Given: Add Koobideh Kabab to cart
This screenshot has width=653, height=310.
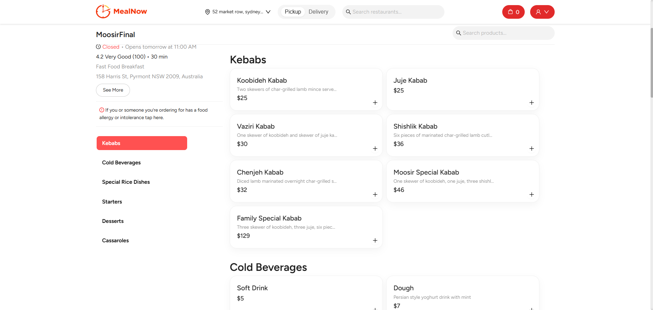Looking at the screenshot, I should pyautogui.click(x=375, y=102).
